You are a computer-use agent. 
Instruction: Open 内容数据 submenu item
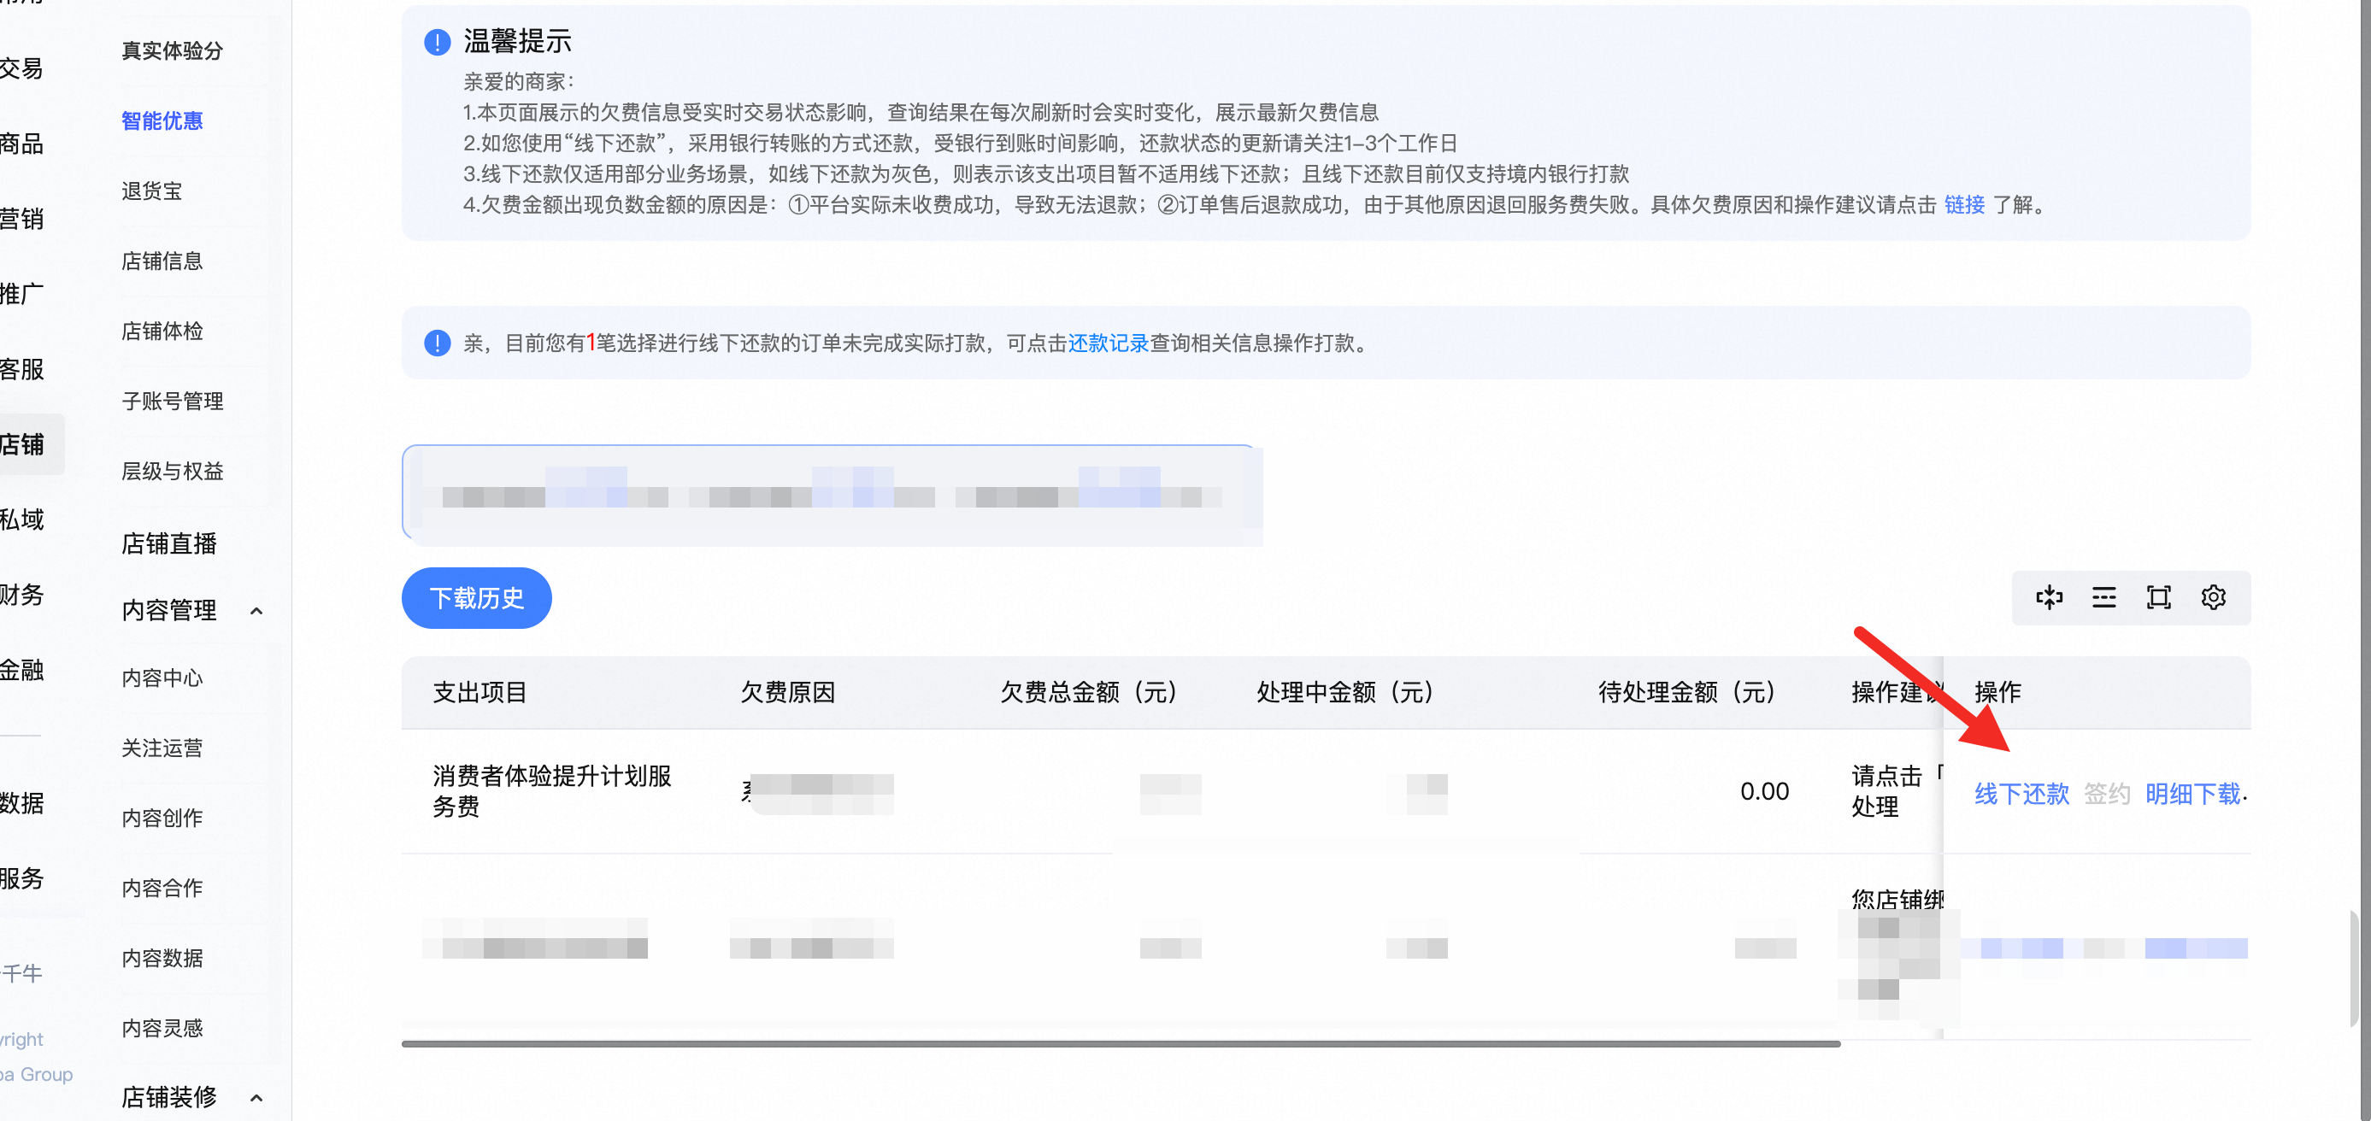pyautogui.click(x=162, y=957)
